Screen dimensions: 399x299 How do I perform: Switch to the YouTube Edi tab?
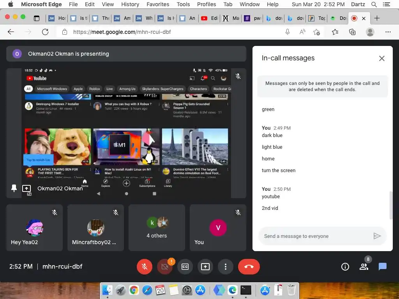pyautogui.click(x=210, y=18)
